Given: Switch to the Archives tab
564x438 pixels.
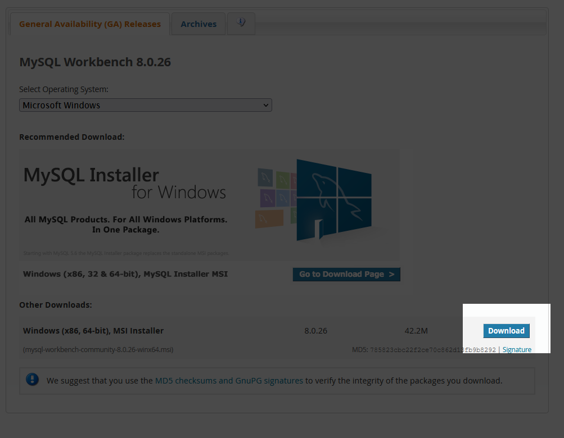Looking at the screenshot, I should point(198,24).
